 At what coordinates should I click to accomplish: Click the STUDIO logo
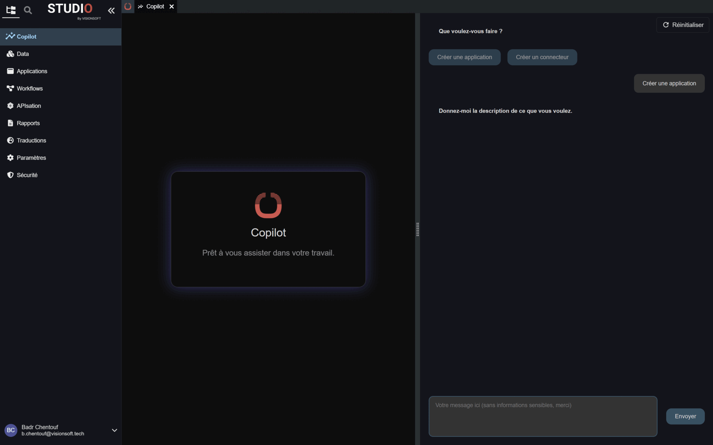(71, 9)
